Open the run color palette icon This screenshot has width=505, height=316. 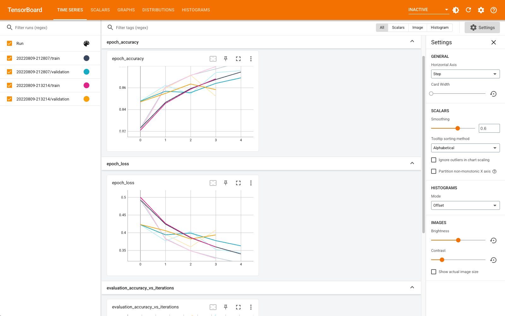(86, 44)
